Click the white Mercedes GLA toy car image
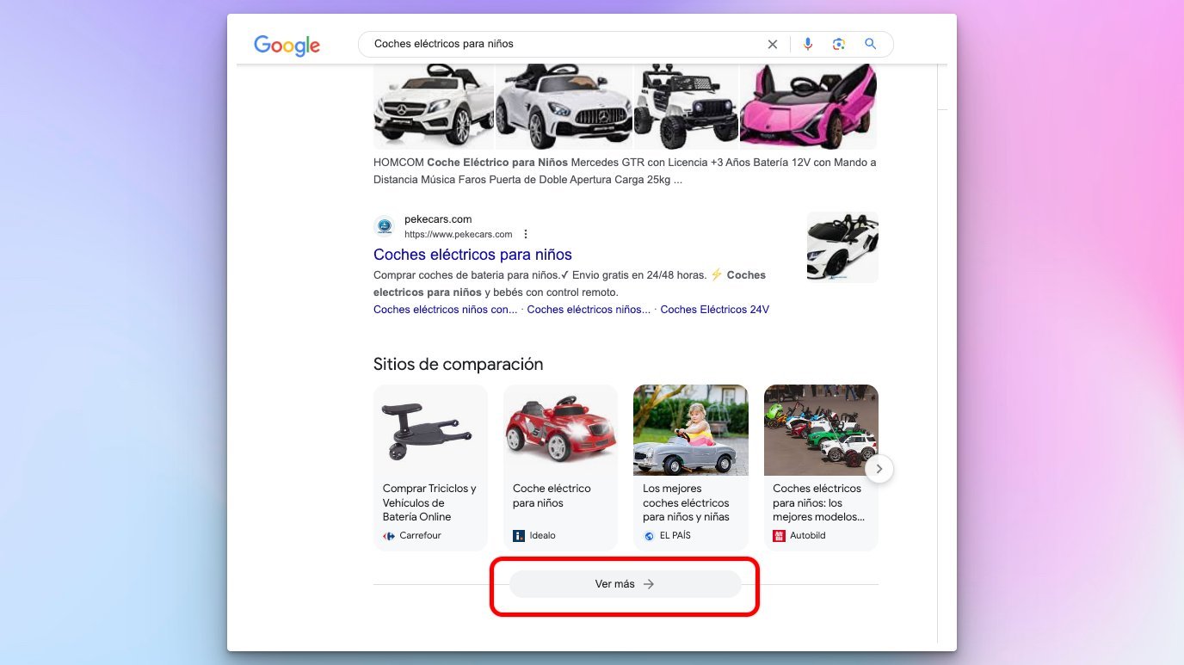Screen dimensions: 1184x665 434,106
